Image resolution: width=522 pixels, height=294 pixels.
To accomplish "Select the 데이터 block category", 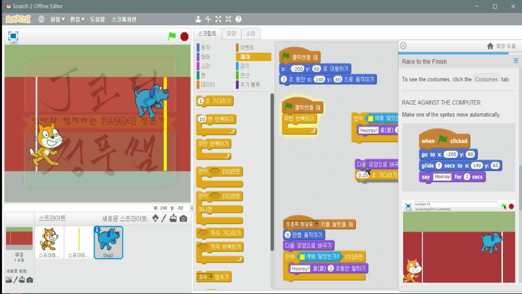I will coord(214,85).
